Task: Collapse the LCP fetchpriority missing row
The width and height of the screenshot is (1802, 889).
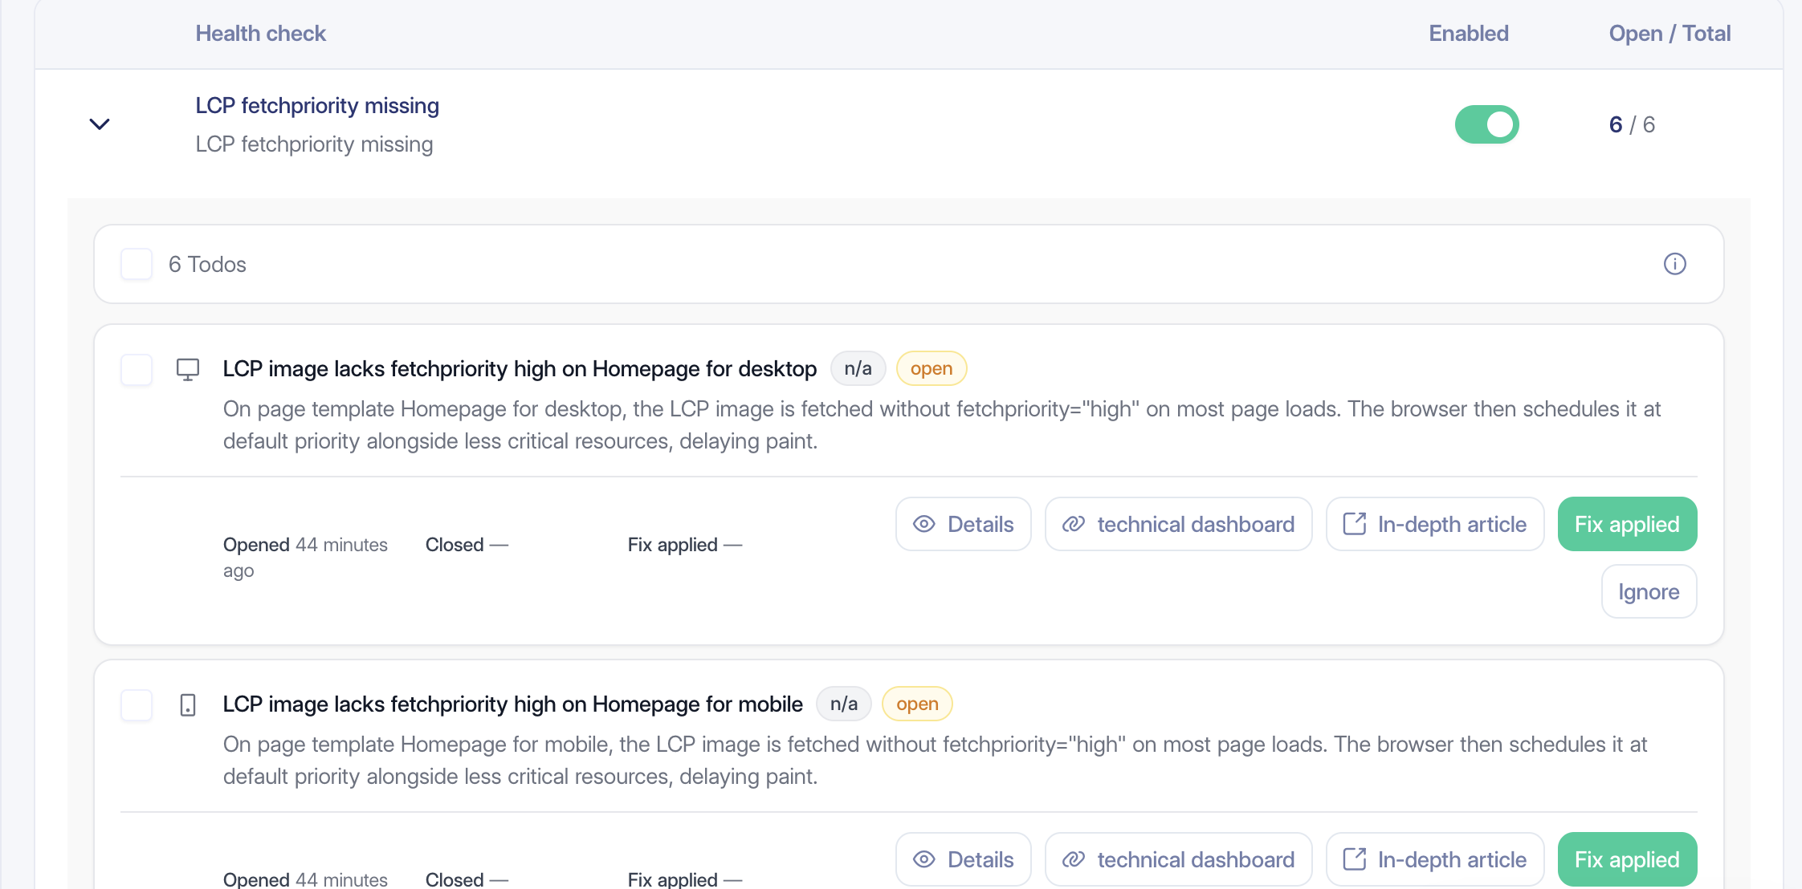Action: pyautogui.click(x=100, y=124)
